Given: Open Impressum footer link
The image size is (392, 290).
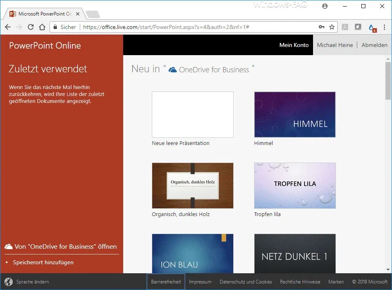Looking at the screenshot, I should (x=200, y=282).
